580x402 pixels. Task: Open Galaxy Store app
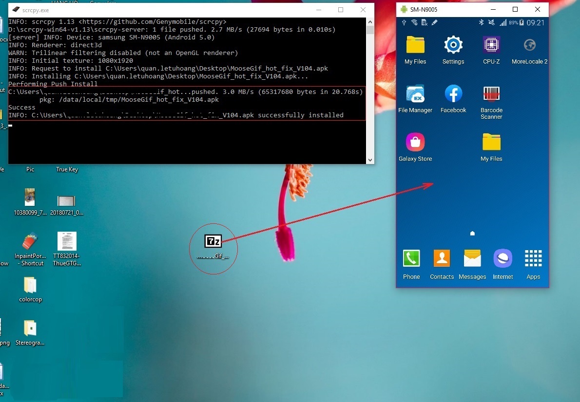point(415,147)
